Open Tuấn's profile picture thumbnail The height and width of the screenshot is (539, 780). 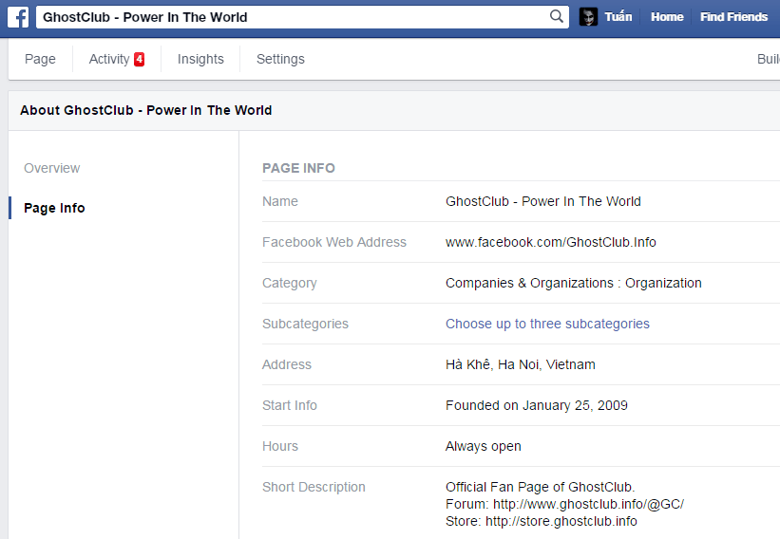588,17
